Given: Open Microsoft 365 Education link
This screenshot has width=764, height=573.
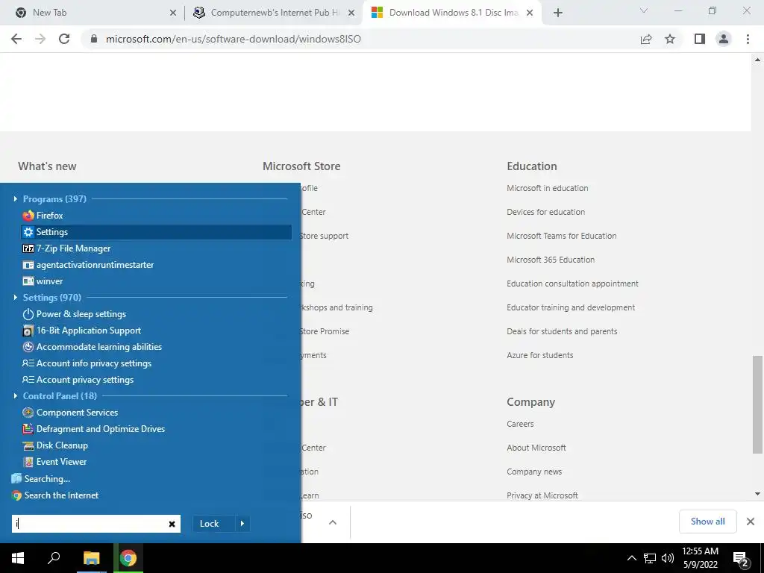Looking at the screenshot, I should coord(551,260).
